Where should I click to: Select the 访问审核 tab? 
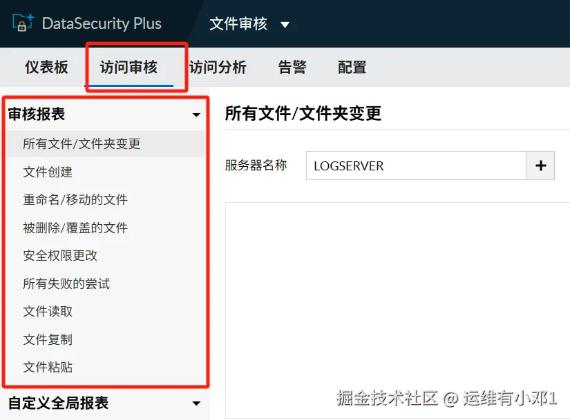point(129,67)
